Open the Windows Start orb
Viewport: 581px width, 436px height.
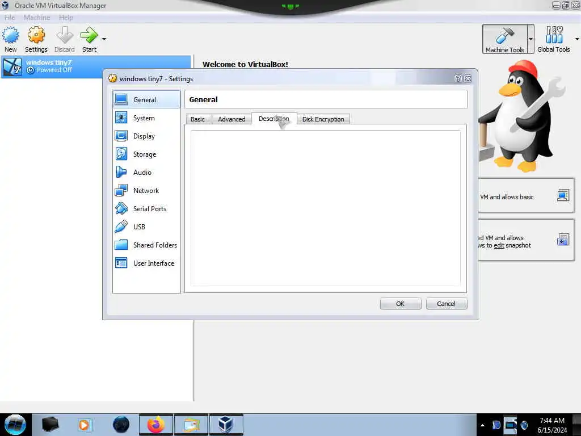coord(15,425)
